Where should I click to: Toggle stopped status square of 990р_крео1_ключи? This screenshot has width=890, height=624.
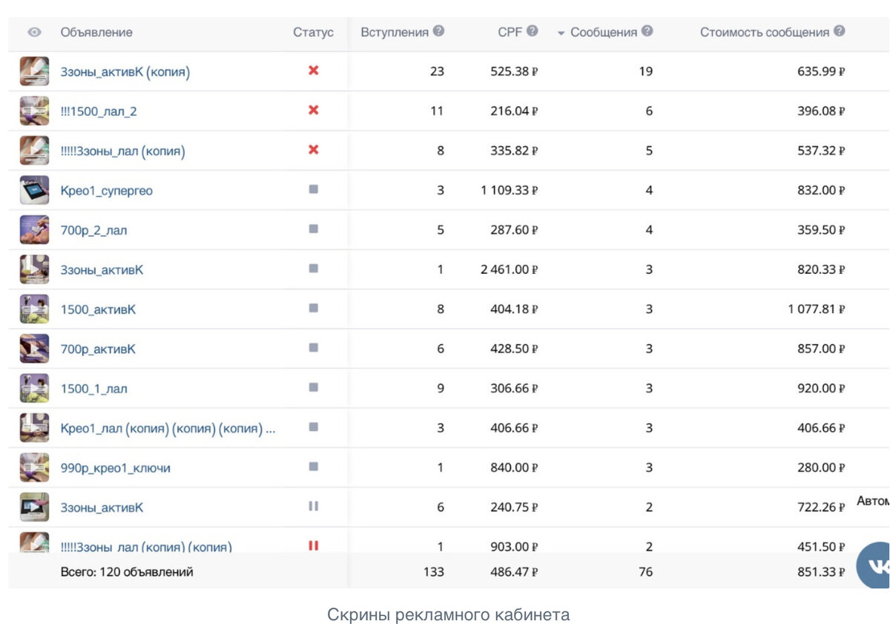[313, 467]
